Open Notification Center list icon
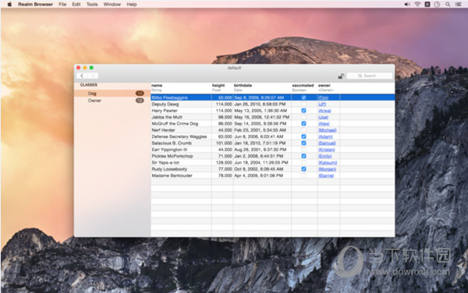 pos(458,4)
